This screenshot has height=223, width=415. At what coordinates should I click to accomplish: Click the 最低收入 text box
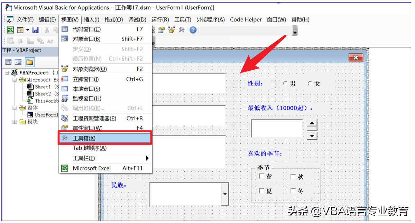point(277,128)
